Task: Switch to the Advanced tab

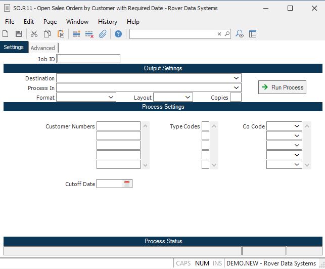Action: (x=43, y=48)
